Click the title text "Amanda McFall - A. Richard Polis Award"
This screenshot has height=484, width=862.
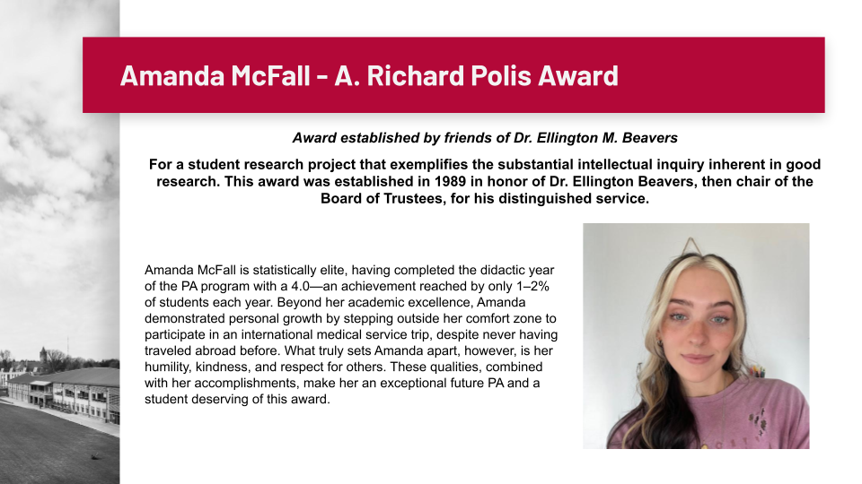point(369,75)
